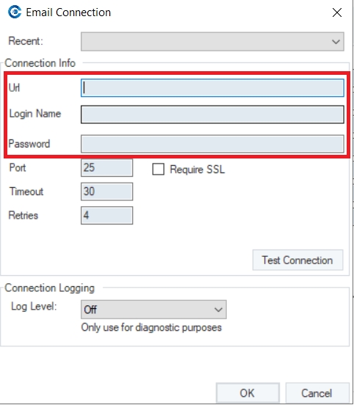The width and height of the screenshot is (354, 405).
Task: Click the Connection Info group heading
Action: (x=40, y=63)
